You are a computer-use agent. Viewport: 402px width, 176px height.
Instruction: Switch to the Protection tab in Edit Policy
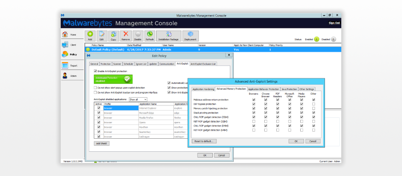pos(106,64)
